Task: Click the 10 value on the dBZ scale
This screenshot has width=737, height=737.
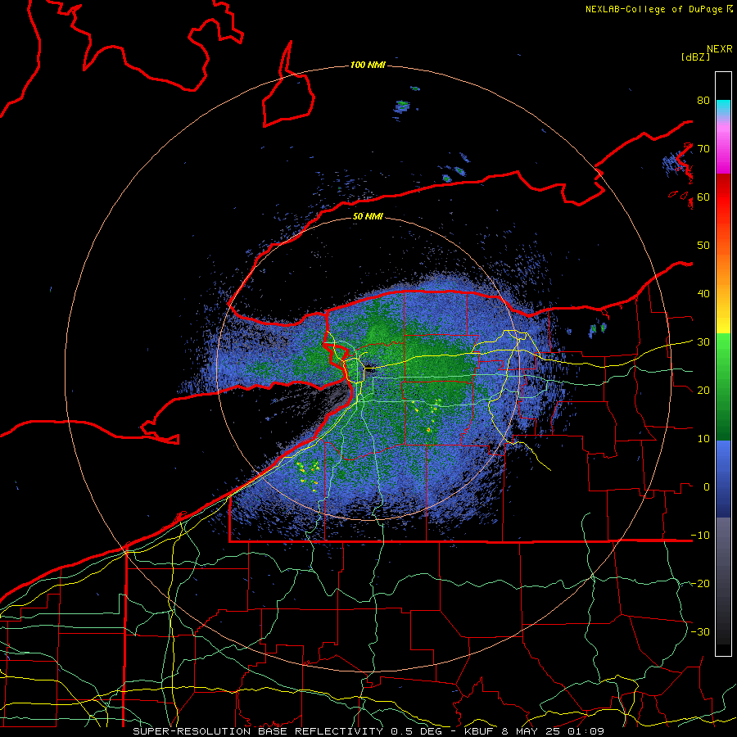Action: 703,439
